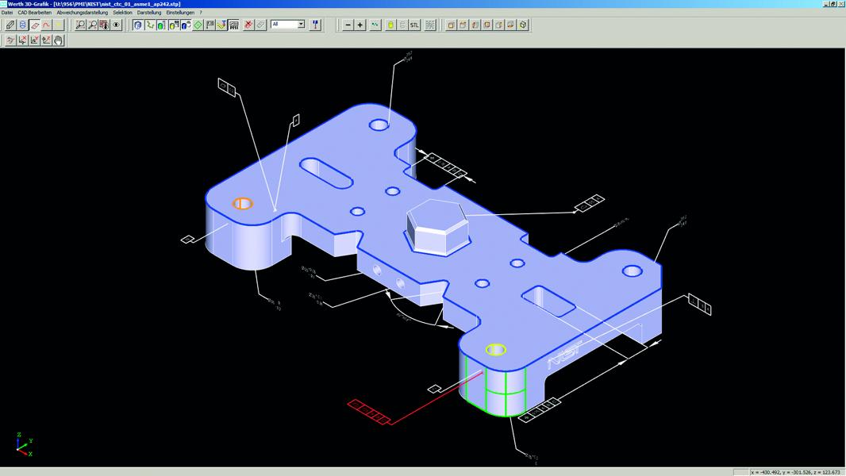This screenshot has height=476, width=846.
Task: Open the Darstellung menu
Action: (149, 13)
